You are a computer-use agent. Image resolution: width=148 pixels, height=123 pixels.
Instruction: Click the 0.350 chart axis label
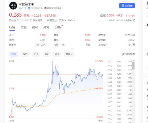point(12,61)
